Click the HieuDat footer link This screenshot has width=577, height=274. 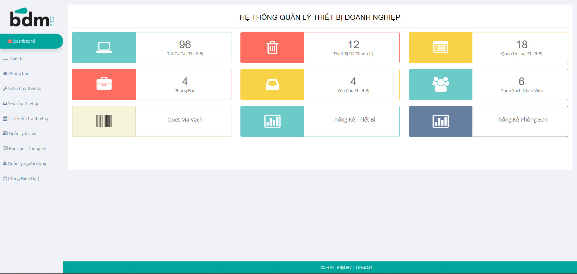tap(364, 267)
